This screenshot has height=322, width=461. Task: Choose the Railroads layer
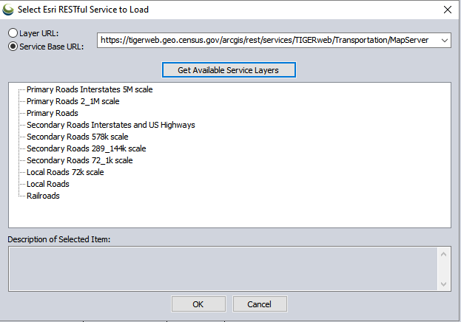tap(43, 196)
